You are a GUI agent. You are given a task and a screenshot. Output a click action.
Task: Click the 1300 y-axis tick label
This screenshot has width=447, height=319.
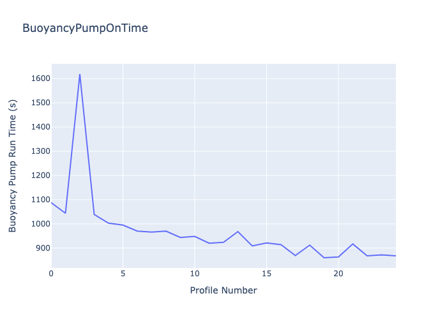click(x=40, y=151)
